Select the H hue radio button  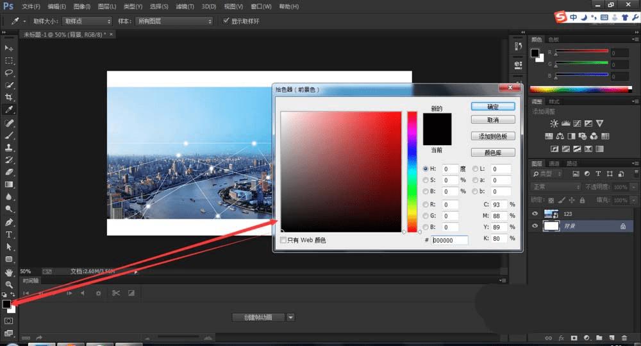tap(426, 169)
